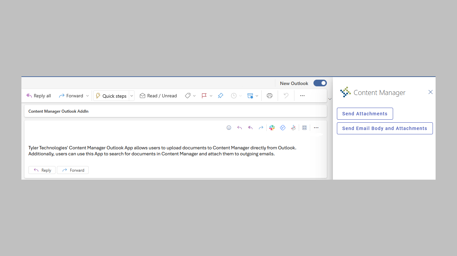Click the Snooze clock icon
457x256 pixels.
234,96
